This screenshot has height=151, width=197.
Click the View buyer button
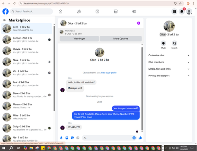(x=79, y=39)
